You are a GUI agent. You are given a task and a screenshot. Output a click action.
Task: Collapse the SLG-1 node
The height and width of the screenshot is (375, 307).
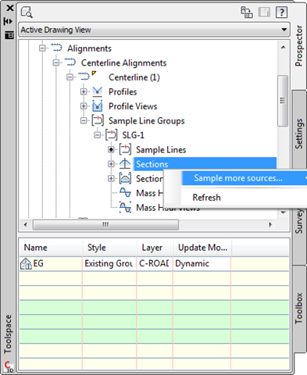pyautogui.click(x=97, y=135)
